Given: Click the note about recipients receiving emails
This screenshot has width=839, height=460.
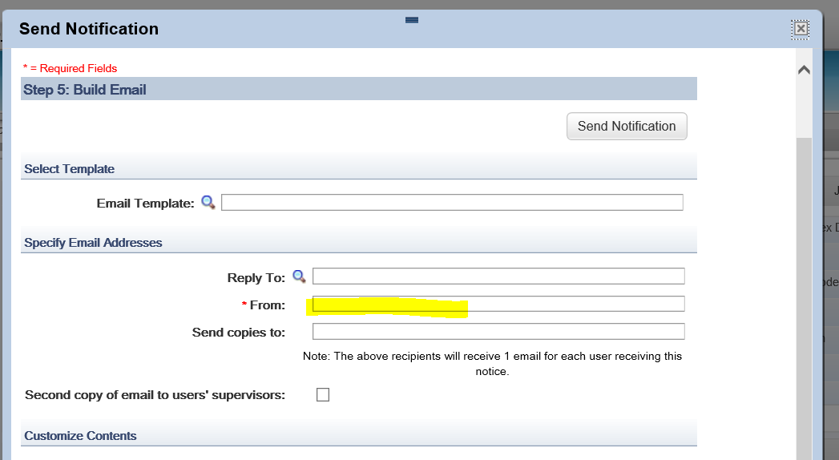Looking at the screenshot, I should click(492, 364).
